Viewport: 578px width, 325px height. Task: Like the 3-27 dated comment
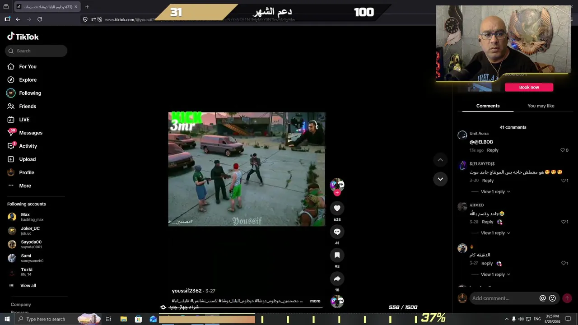[x=564, y=263]
